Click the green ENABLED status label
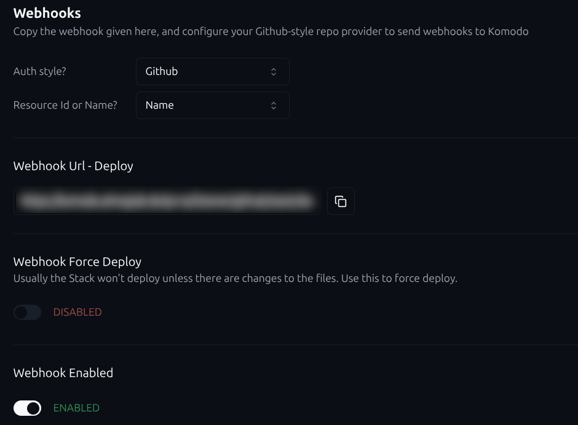 [x=76, y=408]
